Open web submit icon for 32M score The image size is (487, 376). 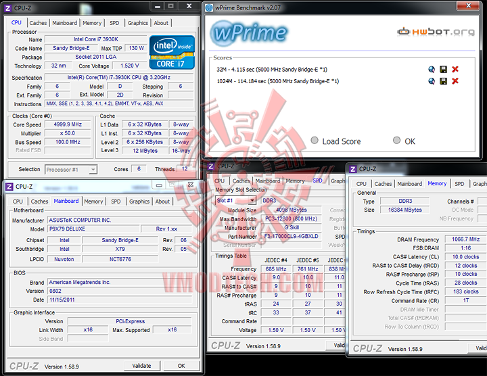pyautogui.click(x=432, y=69)
